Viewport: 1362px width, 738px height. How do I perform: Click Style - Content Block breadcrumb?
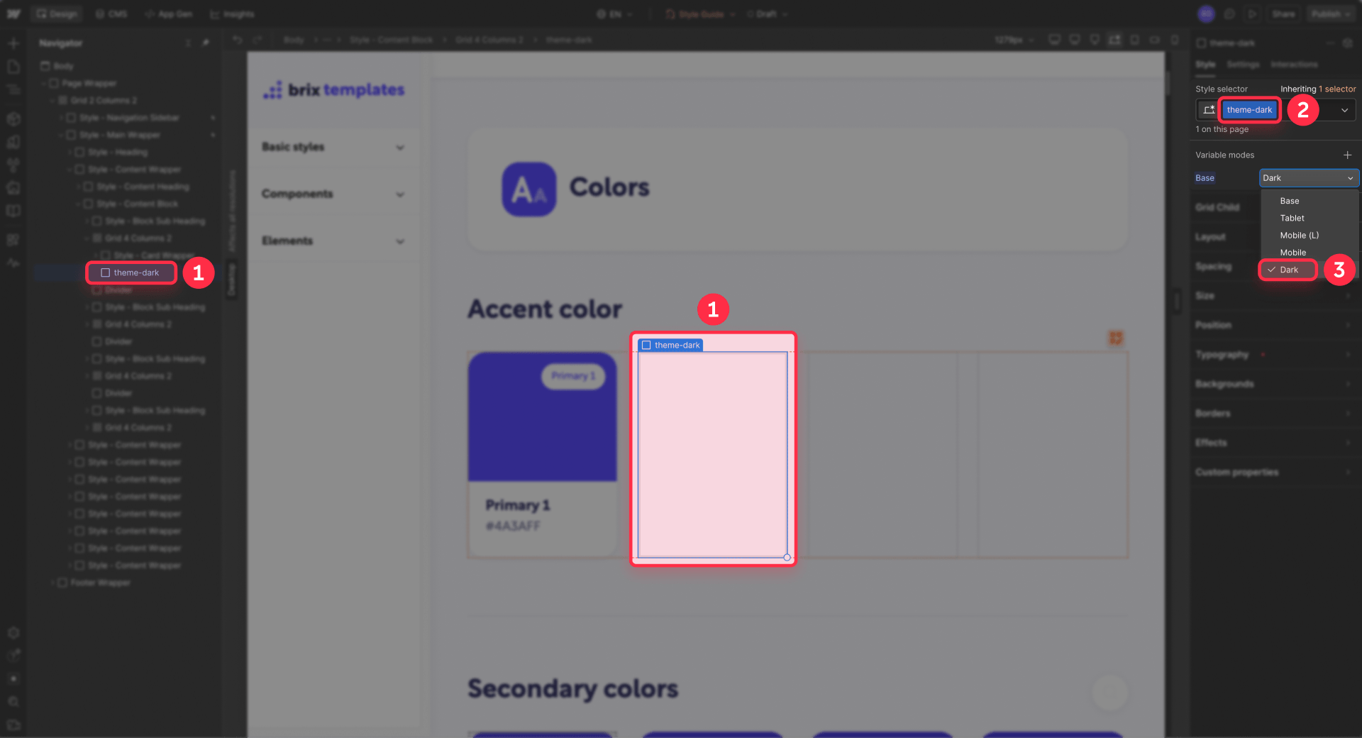391,40
